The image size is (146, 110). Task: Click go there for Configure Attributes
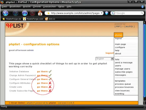click(x=42, y=83)
